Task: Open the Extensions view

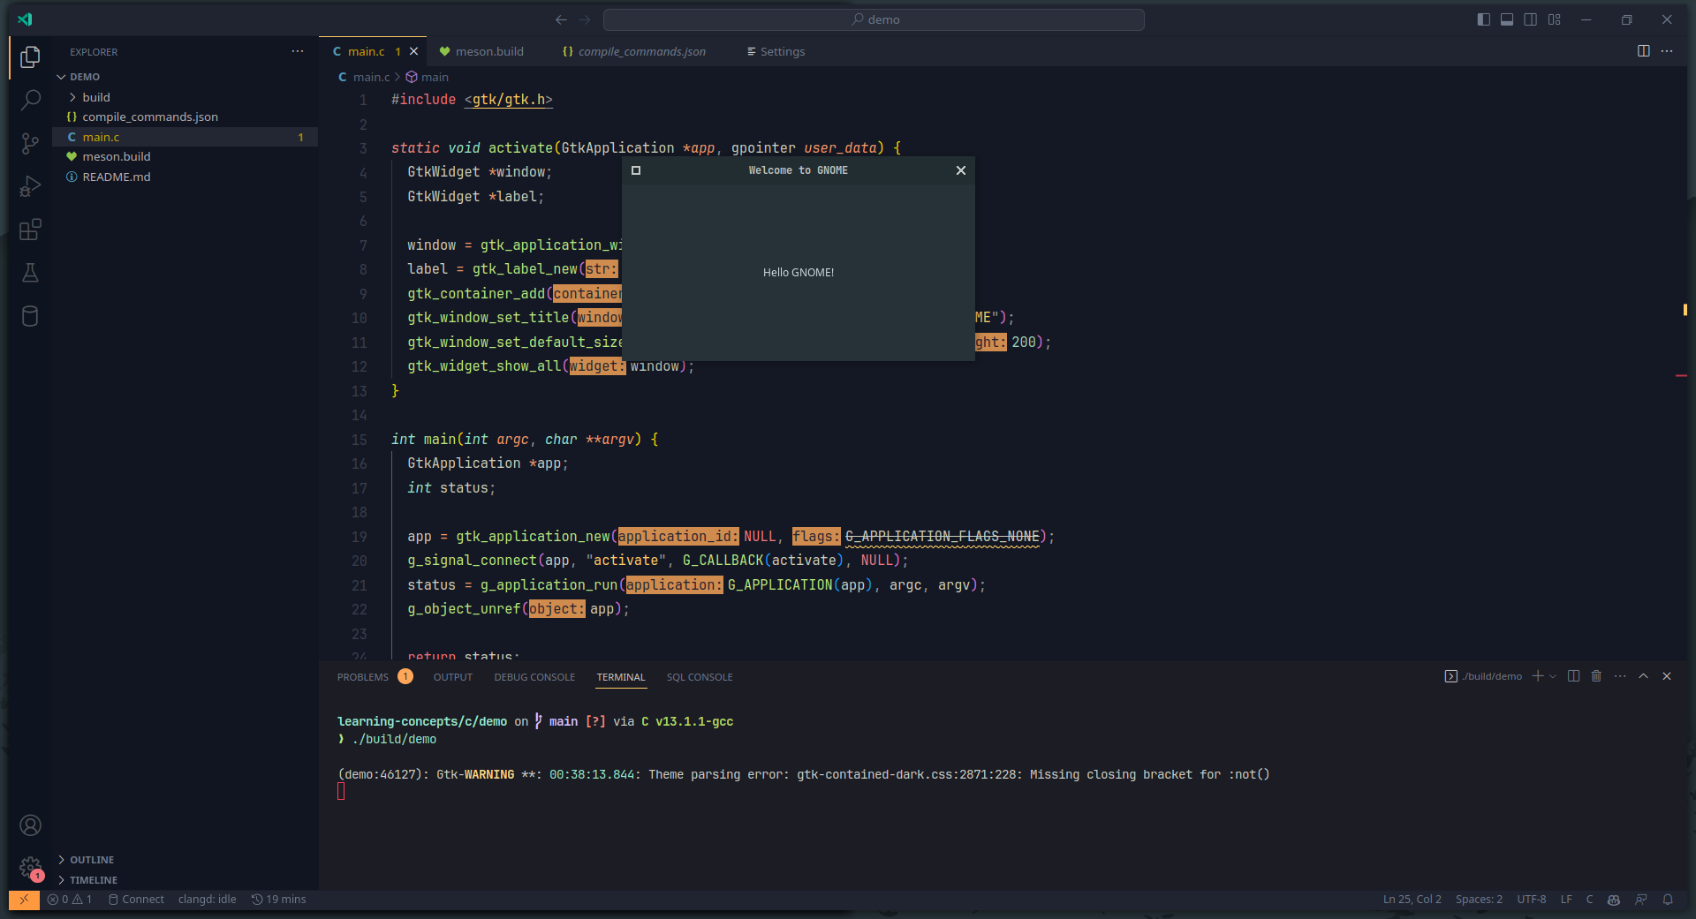Action: [30, 230]
